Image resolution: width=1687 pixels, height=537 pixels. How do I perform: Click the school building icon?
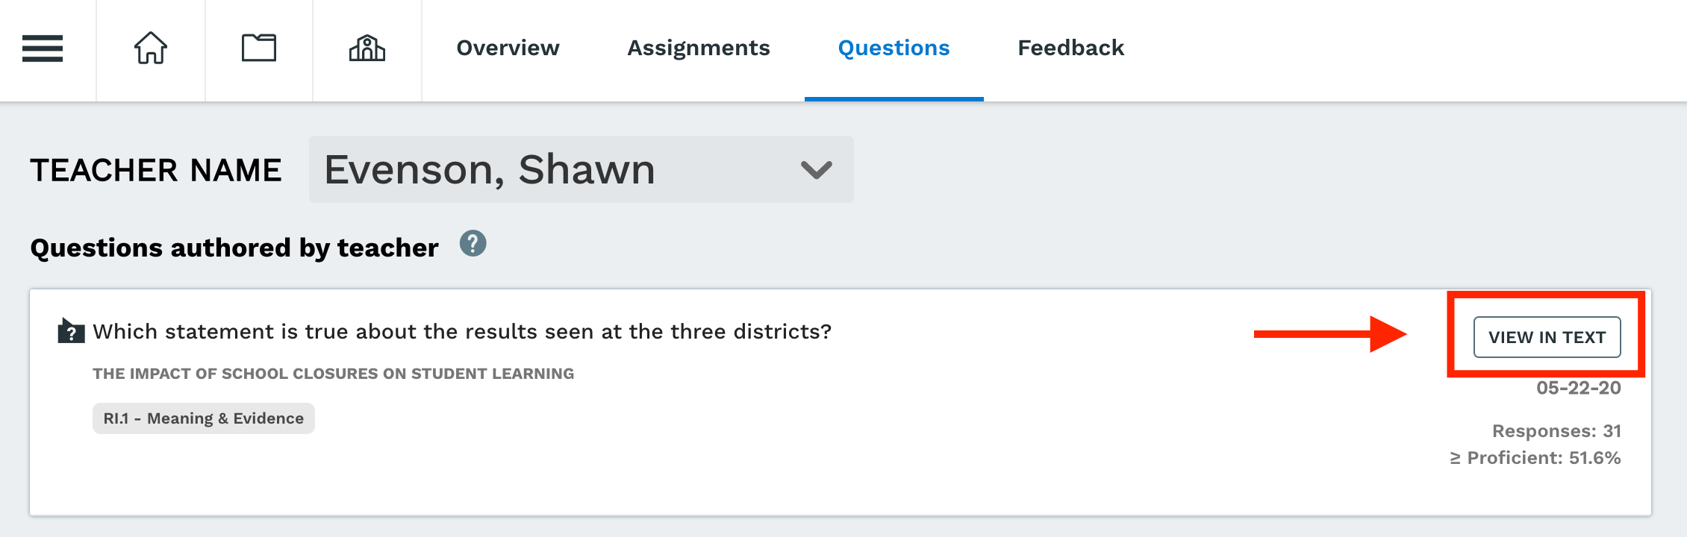[367, 48]
